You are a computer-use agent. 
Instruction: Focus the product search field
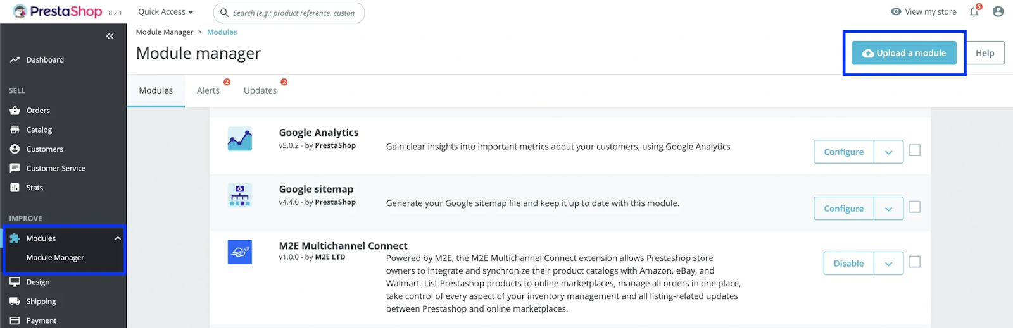[293, 13]
